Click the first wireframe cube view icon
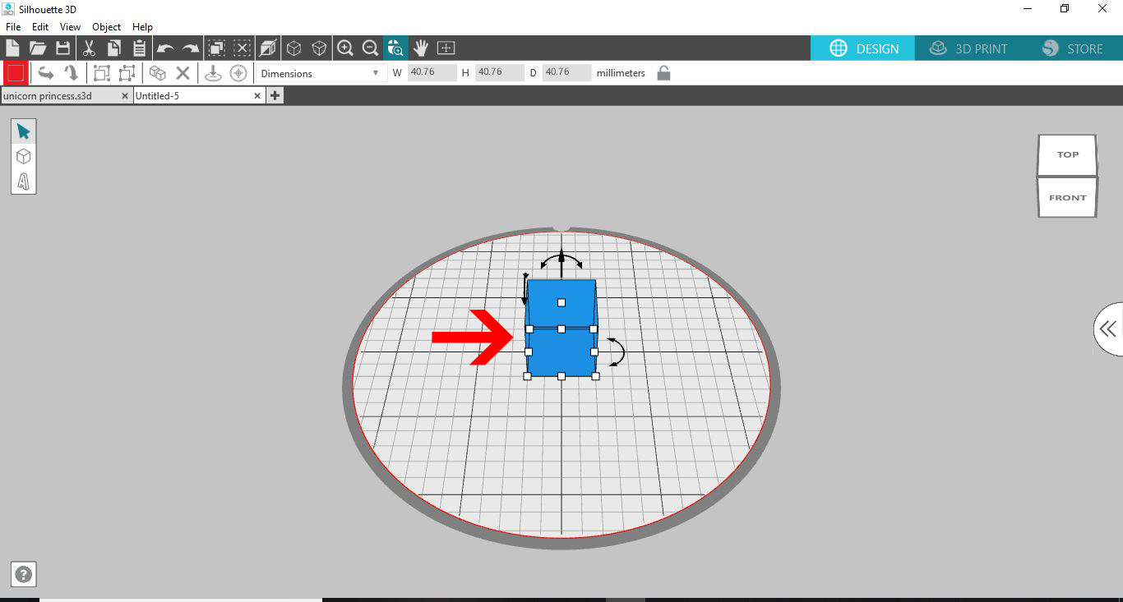The image size is (1123, 602). pyautogui.click(x=293, y=48)
